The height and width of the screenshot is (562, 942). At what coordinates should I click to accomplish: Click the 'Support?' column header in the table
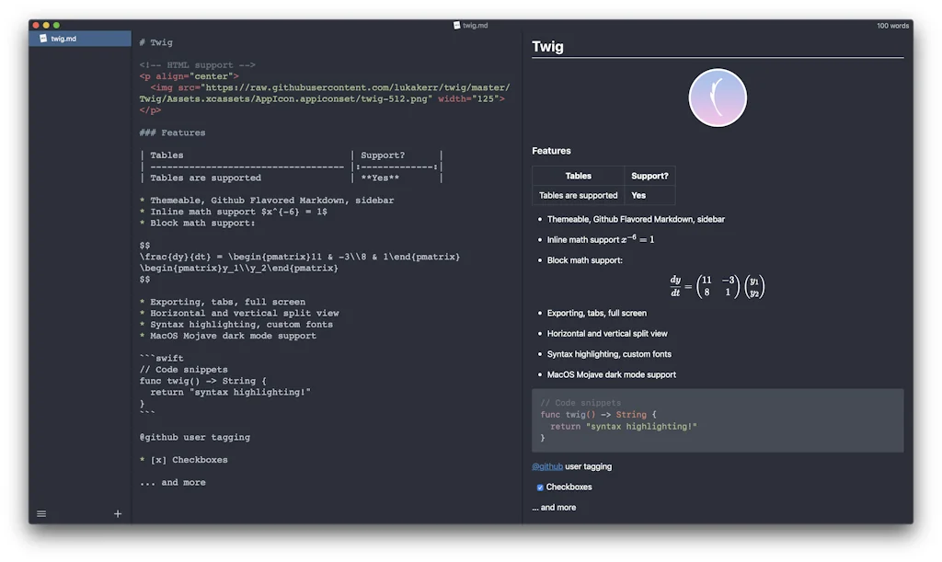point(649,175)
